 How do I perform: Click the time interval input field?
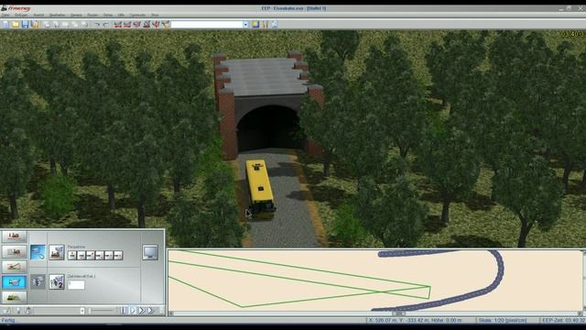(x=76, y=285)
